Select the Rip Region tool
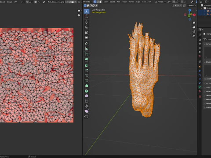This screenshot has height=158, width=211. click(87, 116)
